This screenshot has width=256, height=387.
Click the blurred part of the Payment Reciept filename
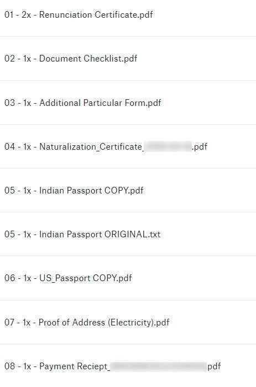coord(158,366)
